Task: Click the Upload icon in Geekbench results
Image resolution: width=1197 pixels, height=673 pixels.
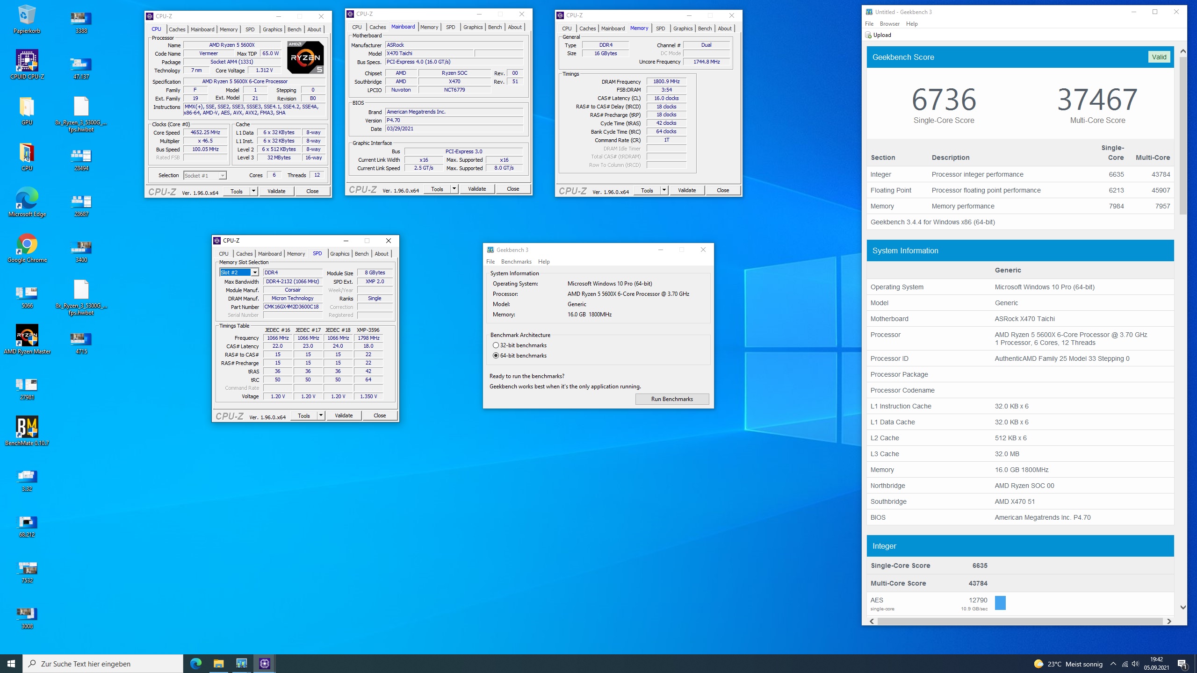Action: point(869,35)
